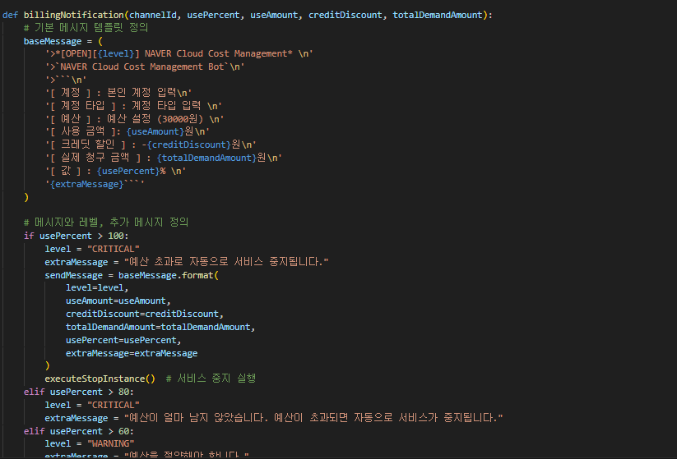Click the '[ 계정 타입 ]' string line

click(133, 106)
